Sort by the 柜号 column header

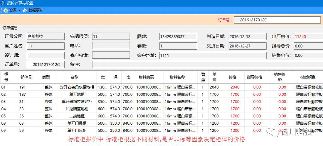6,77
